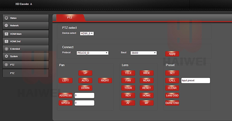Toggle the Dome OSD button
Screen dimensions: 232x121
(172, 103)
